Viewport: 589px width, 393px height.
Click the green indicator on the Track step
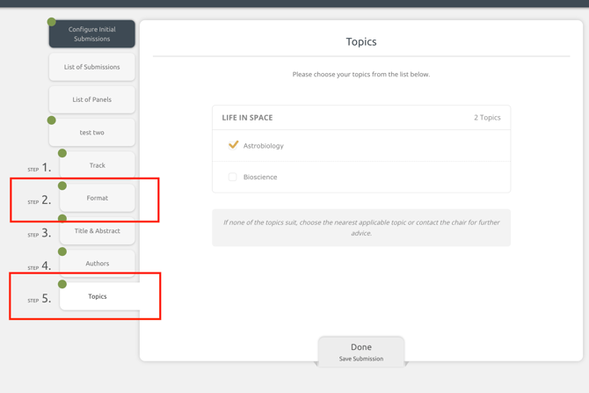pyautogui.click(x=62, y=153)
